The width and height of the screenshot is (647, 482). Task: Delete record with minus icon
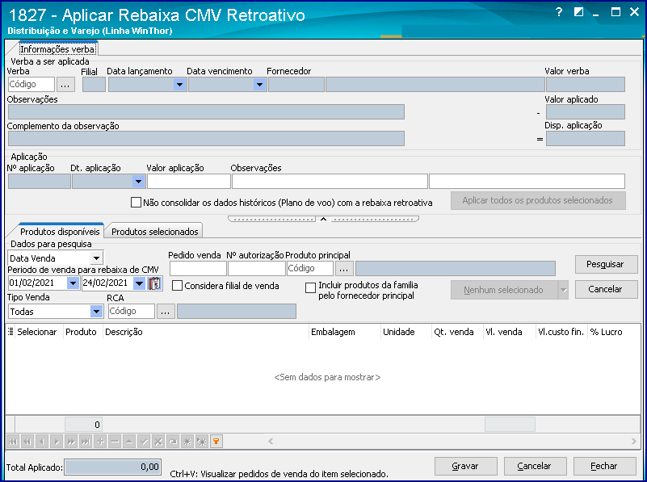[x=115, y=442]
